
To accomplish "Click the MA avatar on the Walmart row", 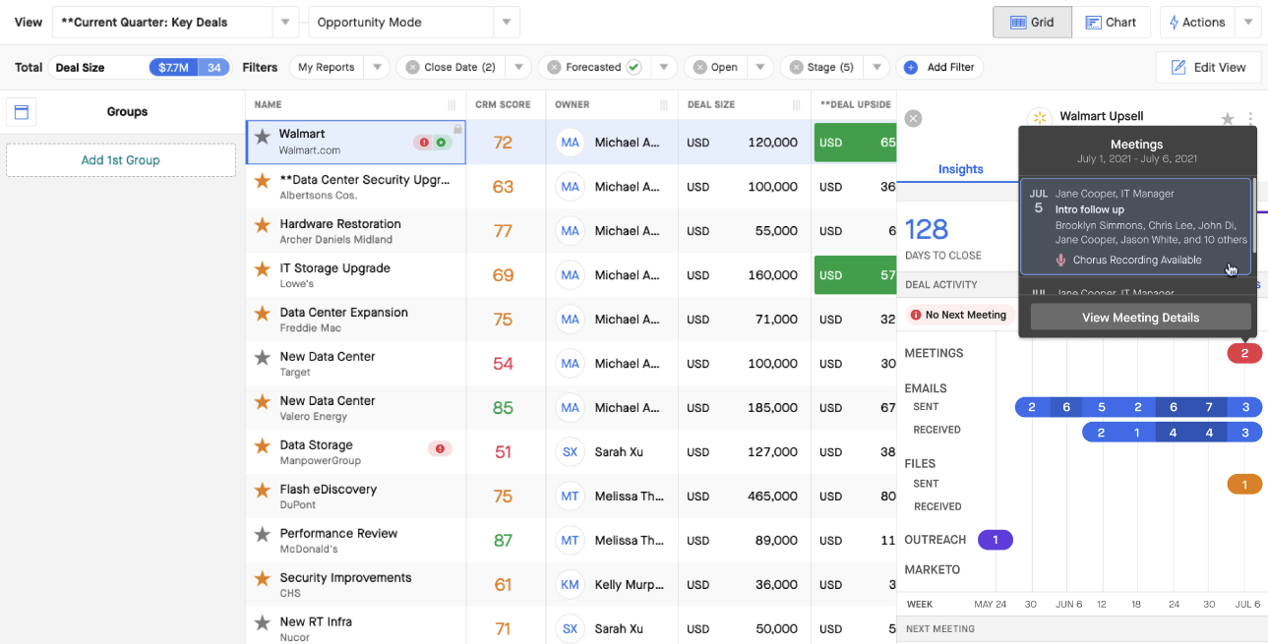I will pyautogui.click(x=570, y=143).
